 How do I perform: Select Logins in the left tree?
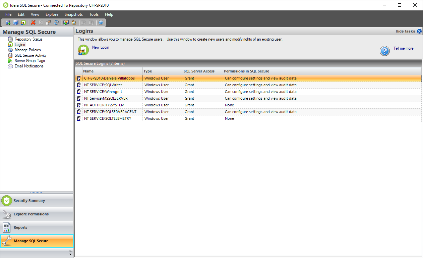pos(20,45)
